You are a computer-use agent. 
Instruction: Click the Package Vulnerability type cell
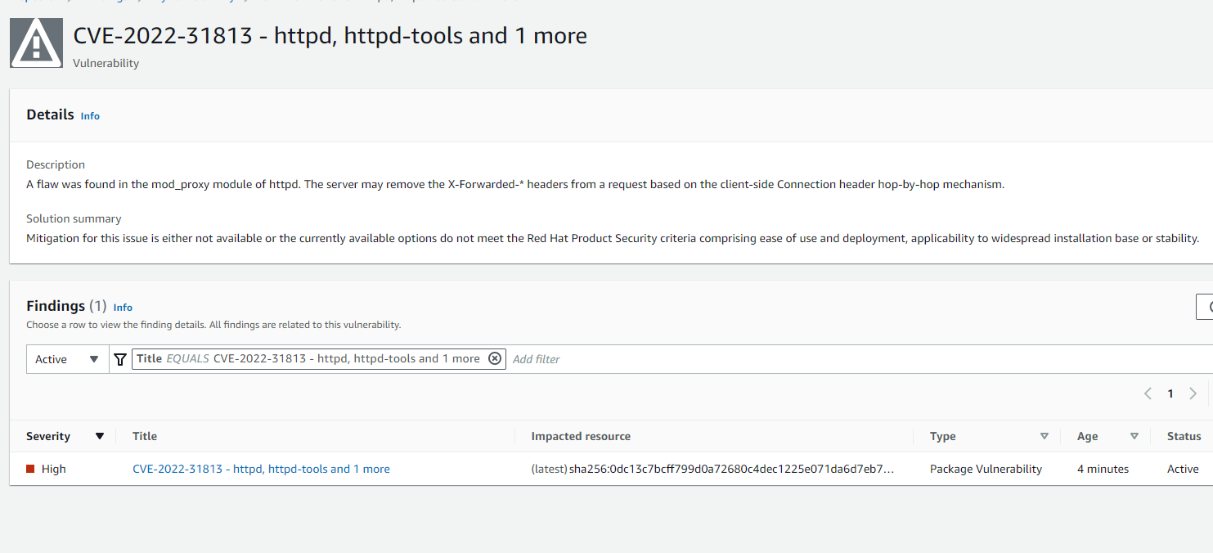986,470
